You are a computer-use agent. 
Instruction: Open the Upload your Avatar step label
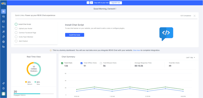(x=25, y=29)
